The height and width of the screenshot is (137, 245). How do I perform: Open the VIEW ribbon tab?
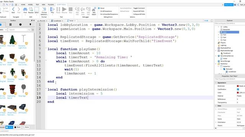pos(43,5)
